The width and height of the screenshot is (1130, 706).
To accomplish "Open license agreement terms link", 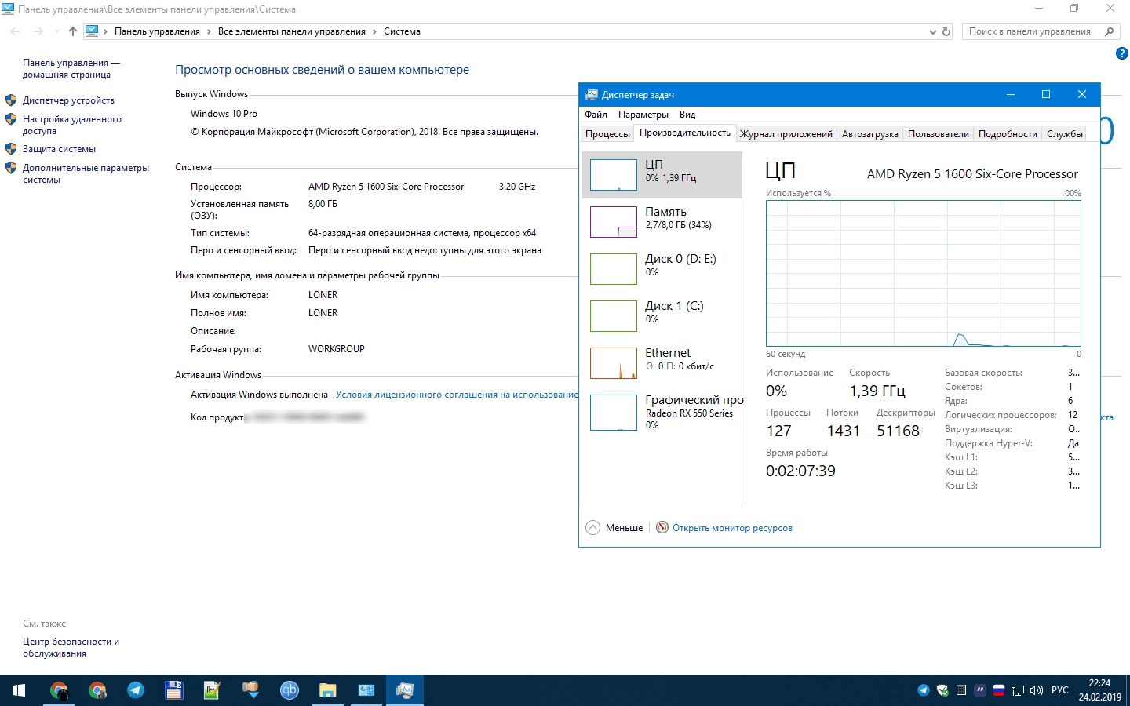I will [x=457, y=395].
